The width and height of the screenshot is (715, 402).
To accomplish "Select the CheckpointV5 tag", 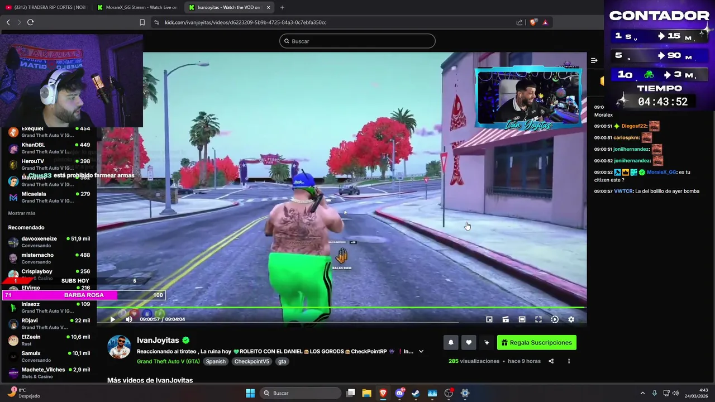I will [x=252, y=361].
